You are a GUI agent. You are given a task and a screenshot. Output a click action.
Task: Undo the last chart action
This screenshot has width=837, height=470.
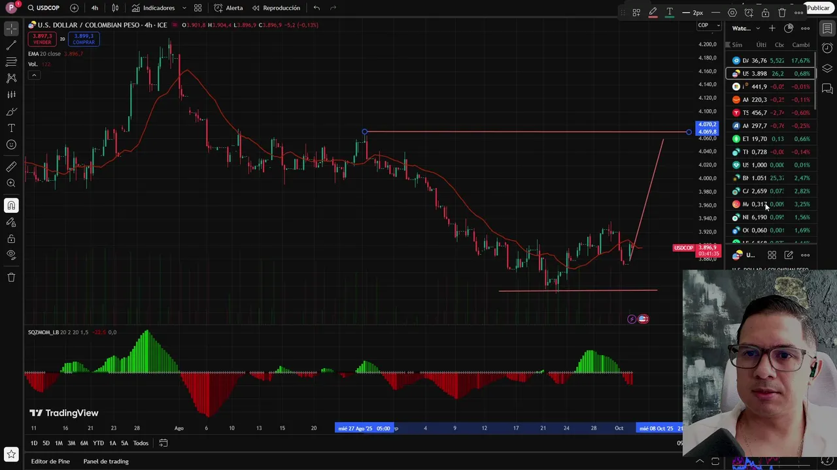pyautogui.click(x=316, y=8)
